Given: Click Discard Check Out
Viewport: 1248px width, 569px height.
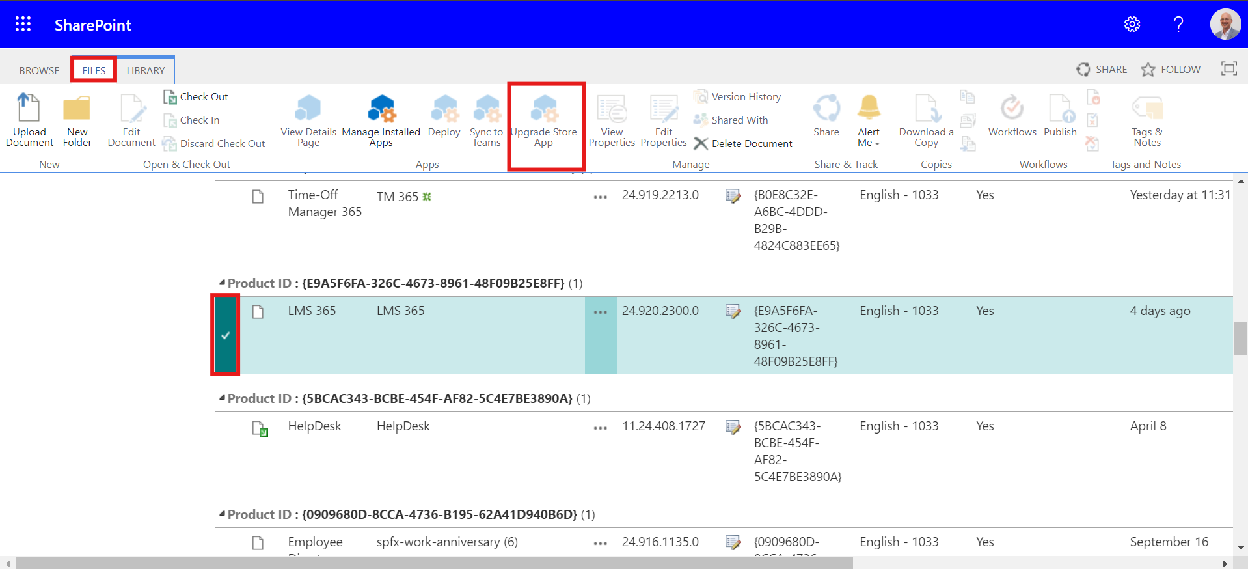Looking at the screenshot, I should [214, 144].
